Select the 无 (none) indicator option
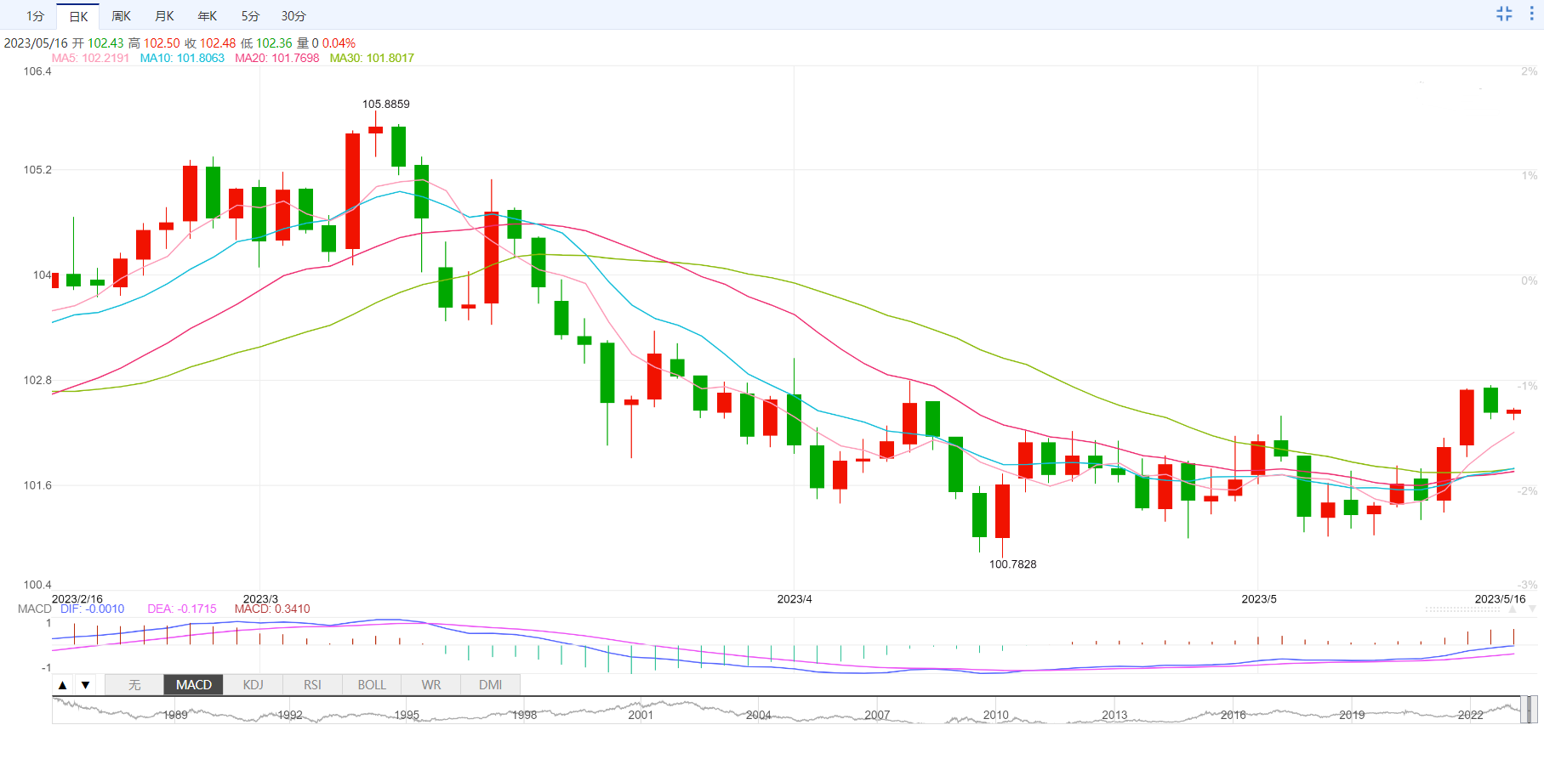 coord(134,685)
